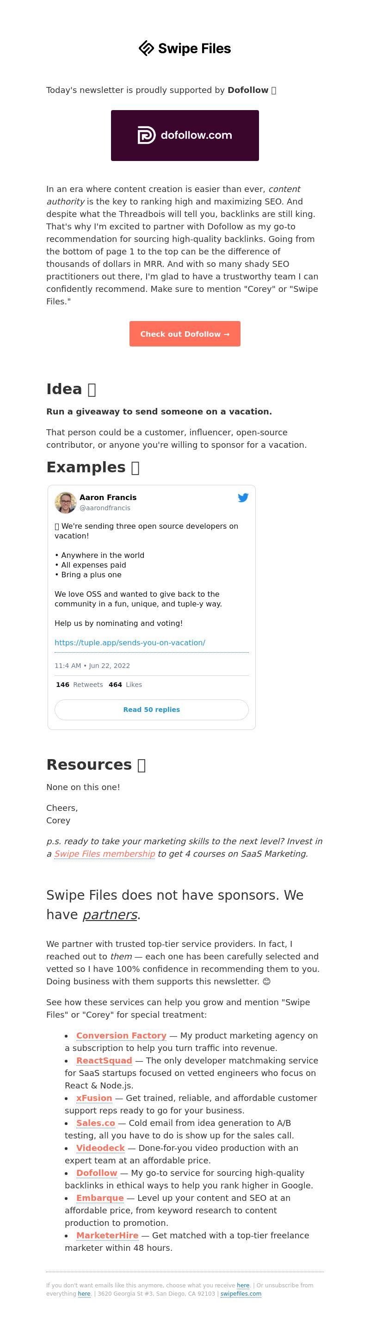Open the tuple.app sends-you-on-vacation link

tap(130, 643)
